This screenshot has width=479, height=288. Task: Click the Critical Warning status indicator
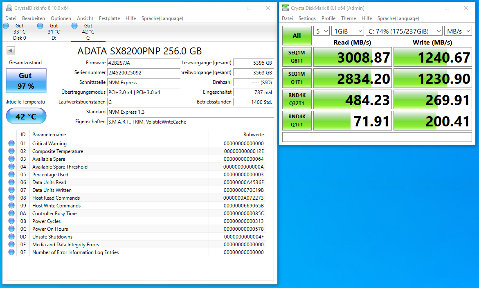pos(11,143)
